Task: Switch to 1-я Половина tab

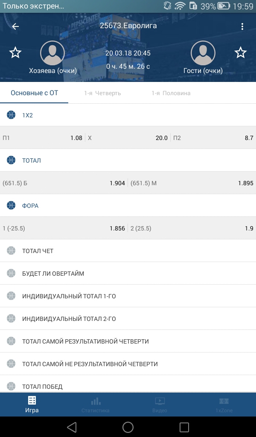Action: click(x=171, y=93)
